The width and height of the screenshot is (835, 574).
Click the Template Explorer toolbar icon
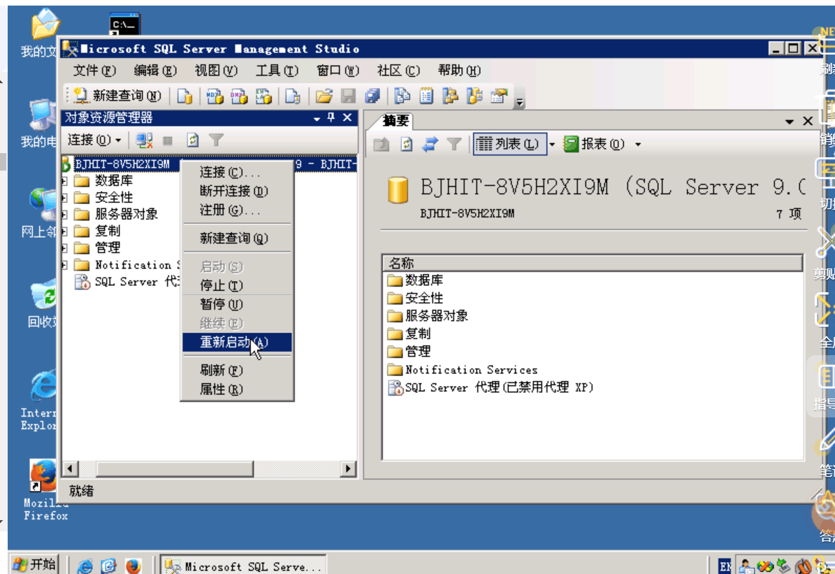[474, 96]
